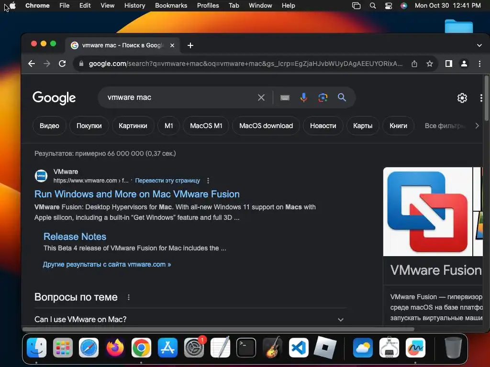Open the Profiles menu
This screenshot has width=490, height=367.
click(208, 6)
